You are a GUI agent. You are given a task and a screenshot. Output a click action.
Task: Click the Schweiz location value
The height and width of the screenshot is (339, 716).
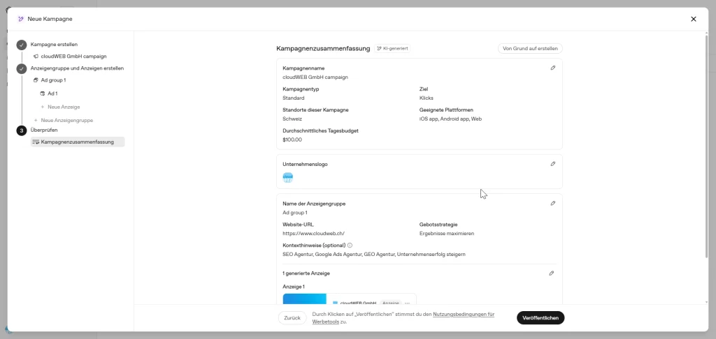coord(292,119)
